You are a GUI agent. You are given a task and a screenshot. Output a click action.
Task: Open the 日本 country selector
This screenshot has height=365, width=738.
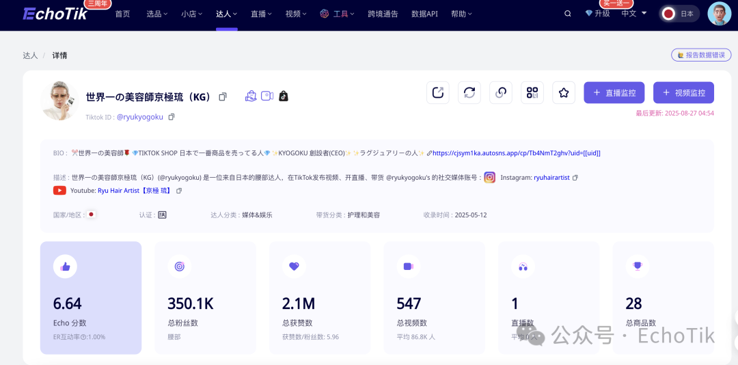(x=679, y=14)
